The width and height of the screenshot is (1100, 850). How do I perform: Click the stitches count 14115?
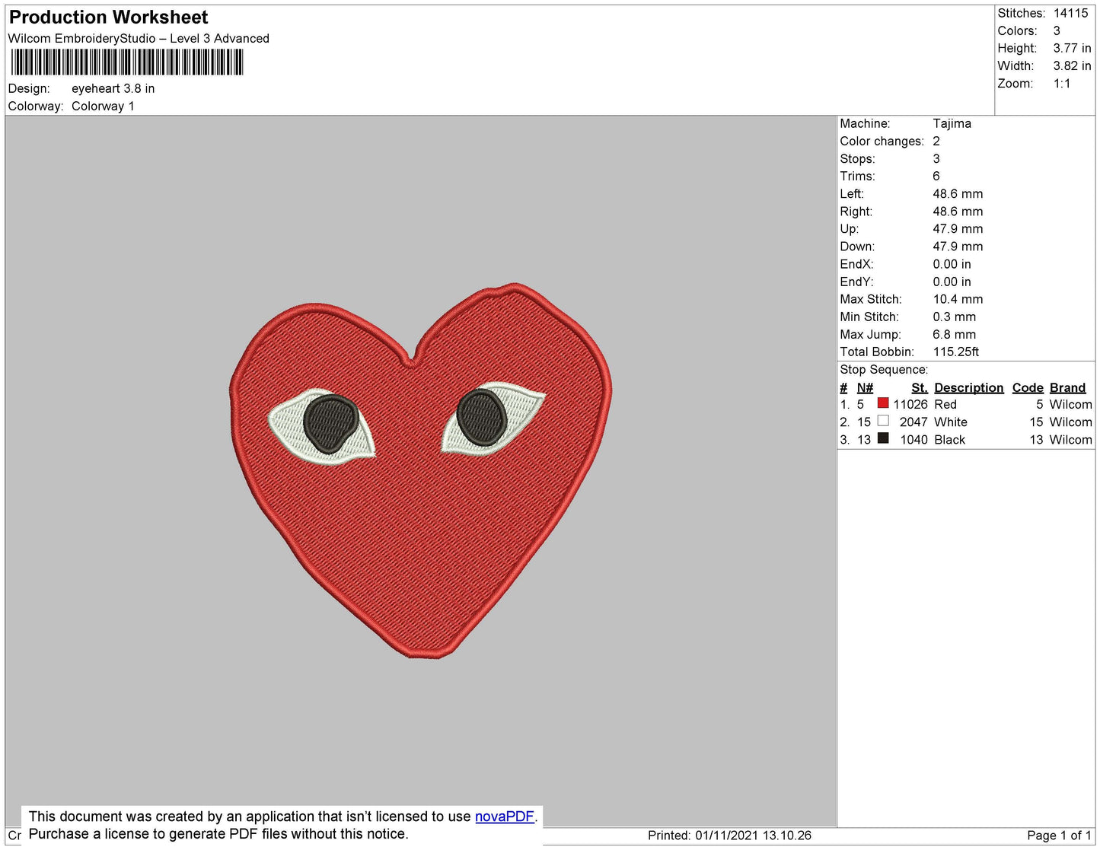pos(1070,13)
